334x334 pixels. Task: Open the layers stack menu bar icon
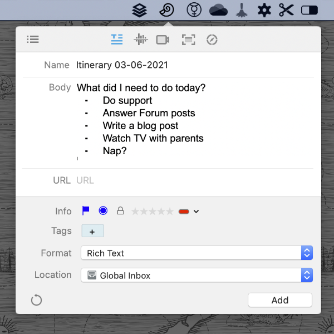click(x=139, y=10)
